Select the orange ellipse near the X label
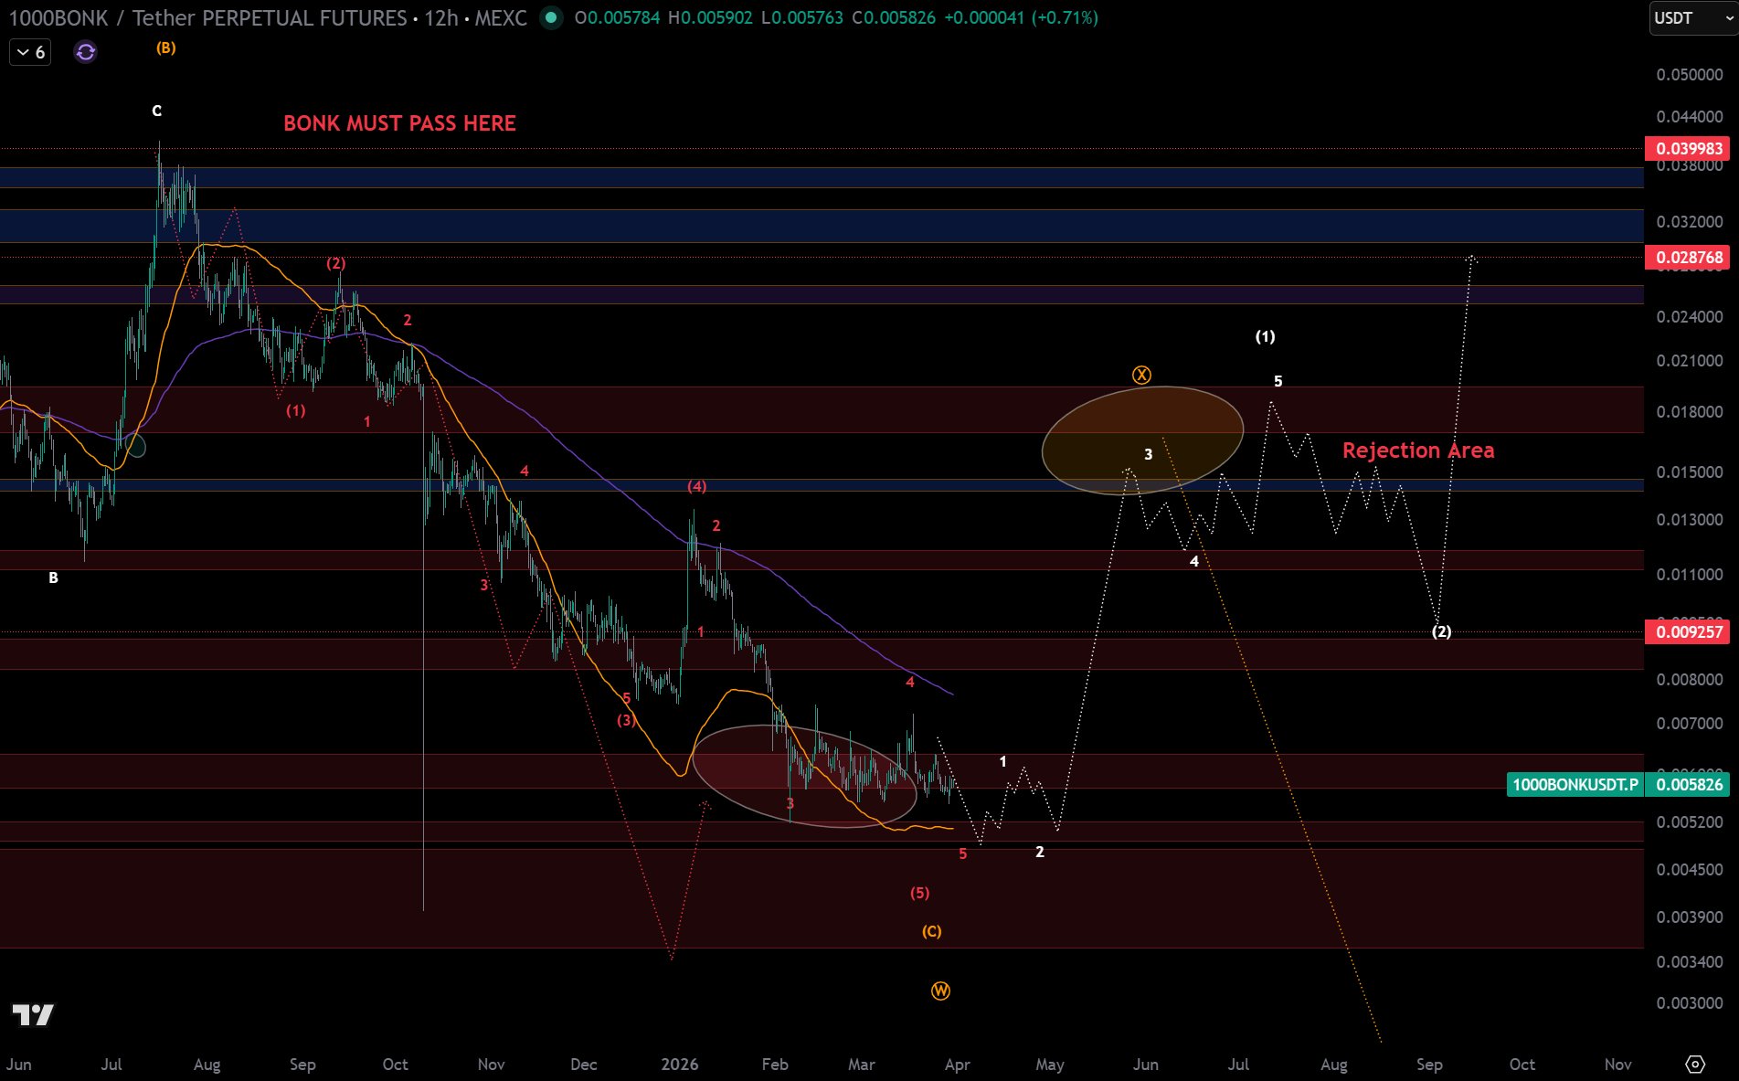 pos(1142,440)
